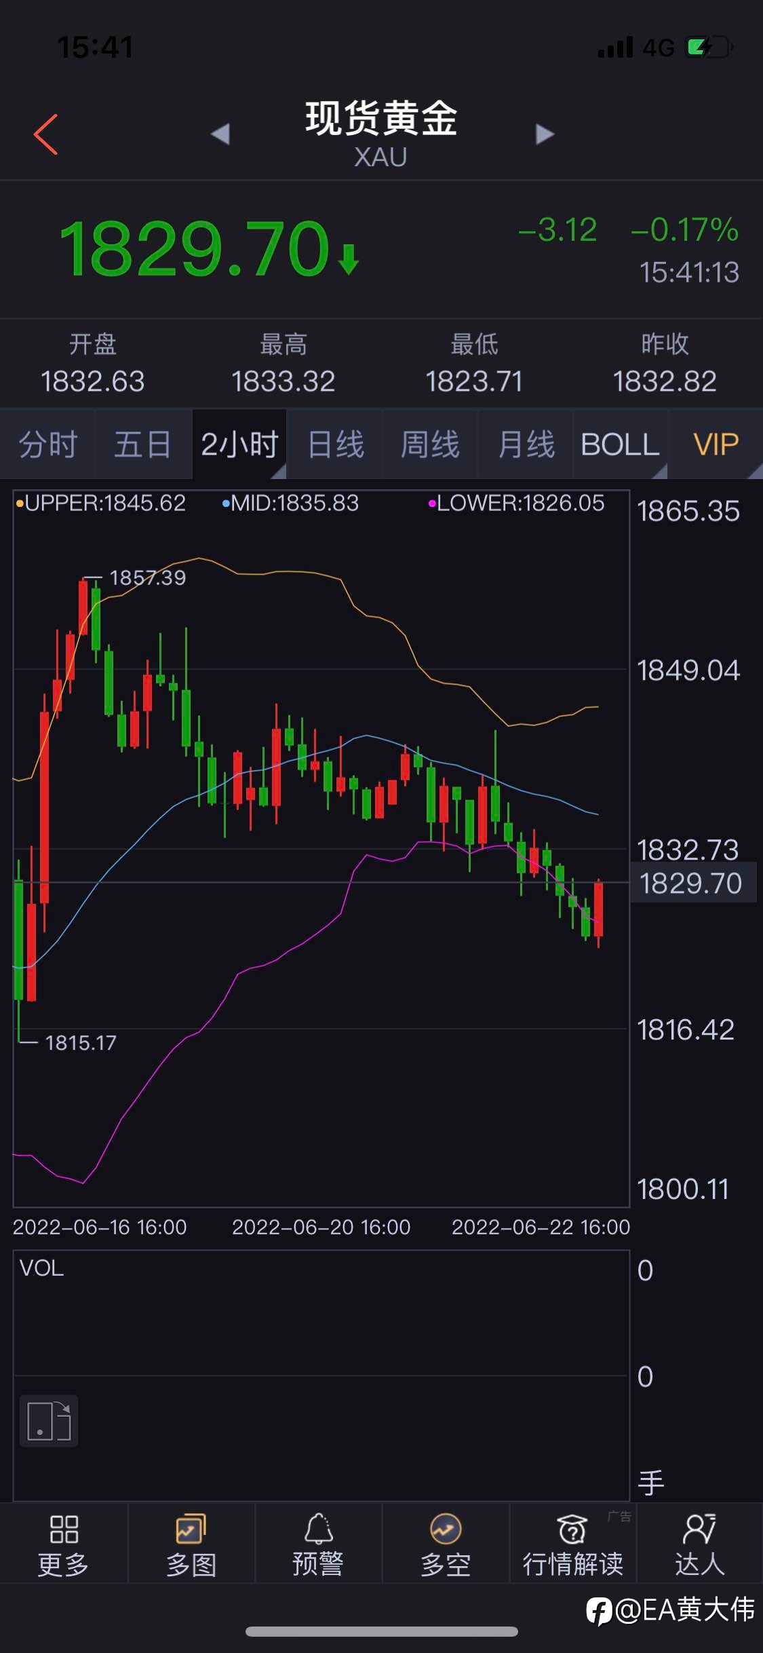Tap the red back arrow icon
The image size is (763, 1653).
coord(46,134)
